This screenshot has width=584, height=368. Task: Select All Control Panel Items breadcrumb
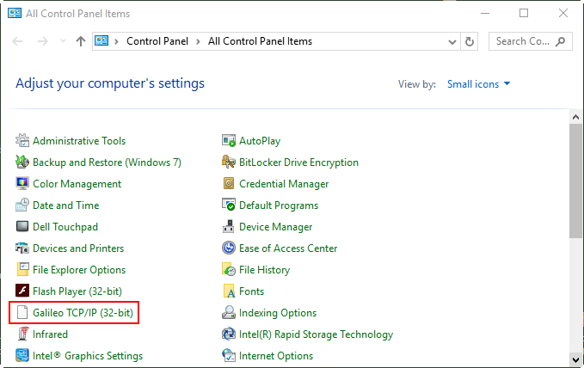coord(260,41)
